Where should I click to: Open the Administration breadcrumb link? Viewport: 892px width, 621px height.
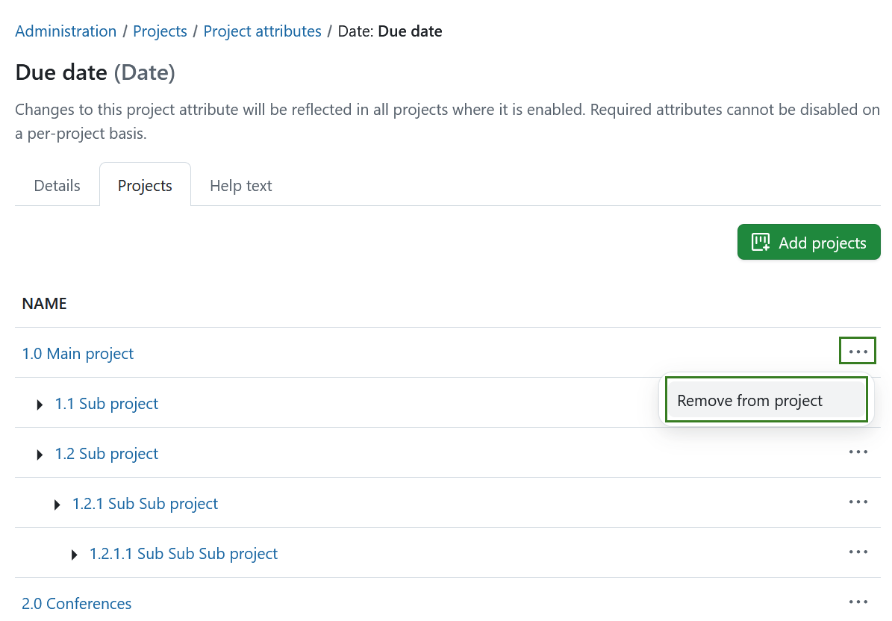[x=66, y=31]
